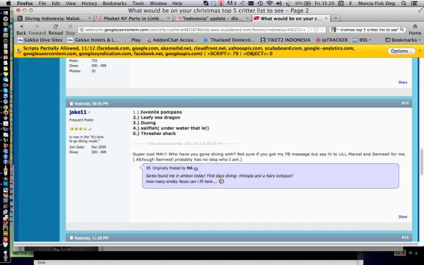424x265 pixels.
Task: Open jake11's user profile link
Action: (x=78, y=112)
